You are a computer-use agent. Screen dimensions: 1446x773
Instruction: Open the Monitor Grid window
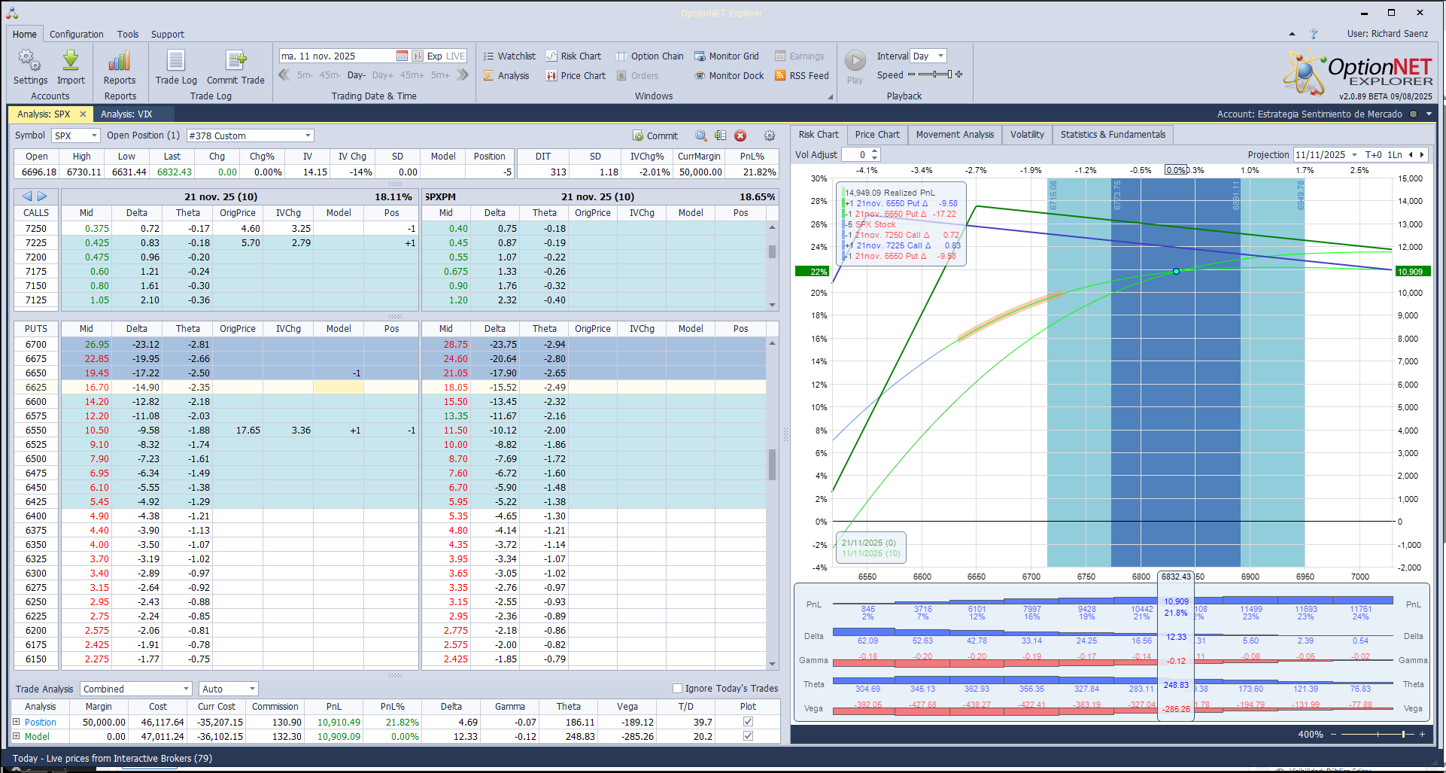[726, 56]
